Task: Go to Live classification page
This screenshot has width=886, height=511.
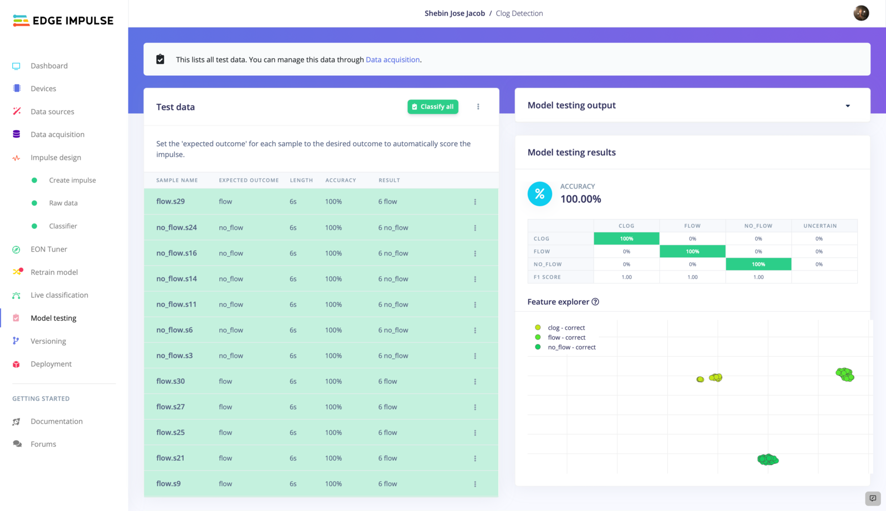Action: (x=59, y=295)
